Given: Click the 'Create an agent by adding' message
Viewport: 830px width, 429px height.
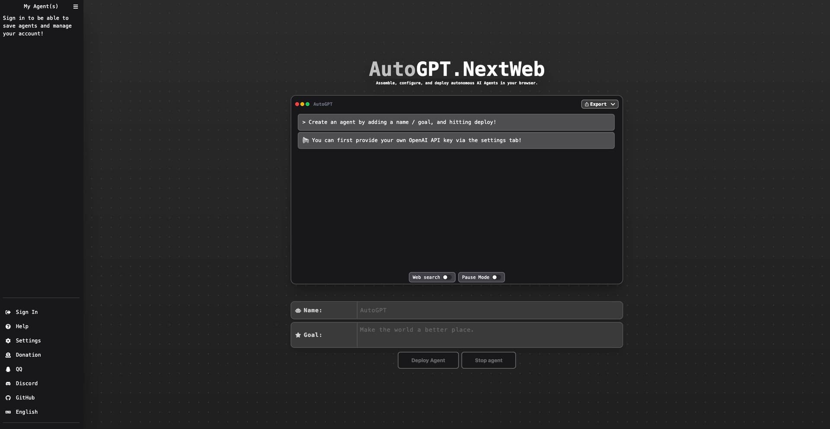Looking at the screenshot, I should point(456,122).
